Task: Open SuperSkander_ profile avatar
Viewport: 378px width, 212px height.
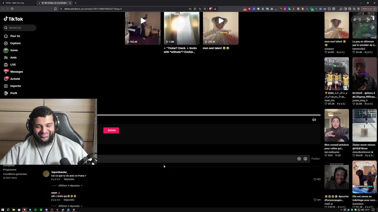Action: click(46, 174)
